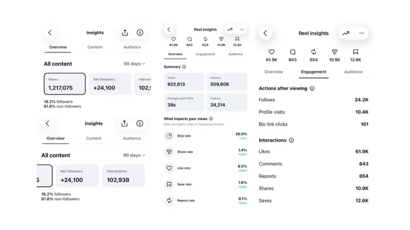Switch to the Audience tab in the right Reel insights panel
The width and height of the screenshot is (410, 230).
click(x=353, y=72)
